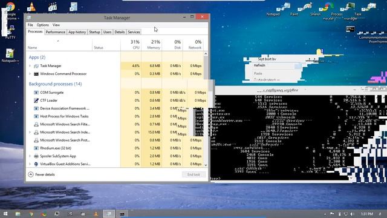Screen dimensions: 387x218
Task: Click the process list scrollbar up arrow
Action: 206,54
